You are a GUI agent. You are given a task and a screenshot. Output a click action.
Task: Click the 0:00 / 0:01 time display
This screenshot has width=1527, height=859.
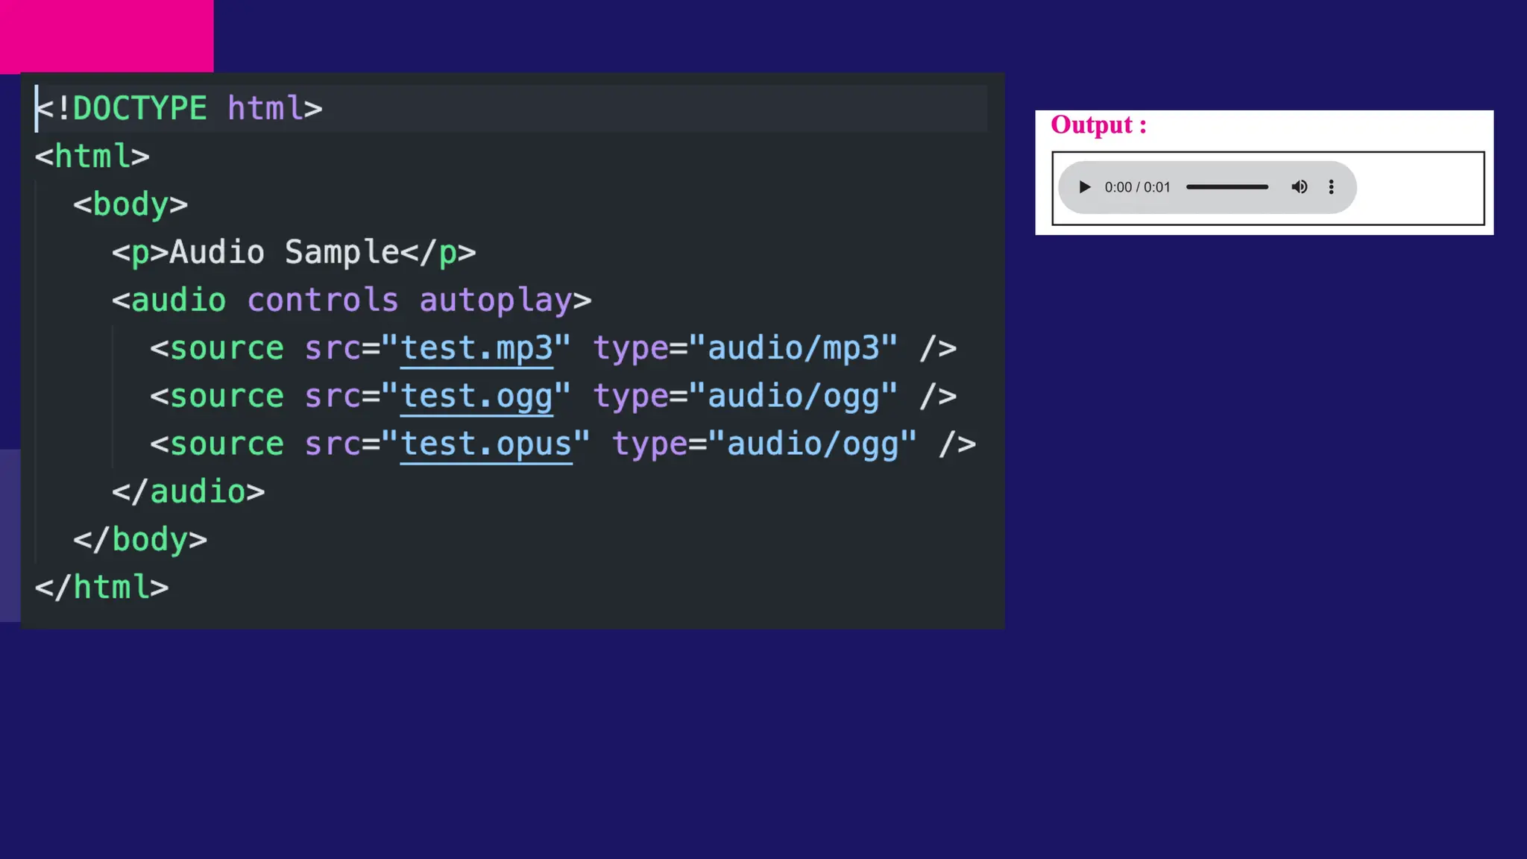coord(1137,187)
